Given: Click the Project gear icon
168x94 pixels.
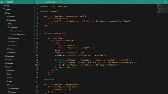Looking at the screenshot, I should 2,2.
